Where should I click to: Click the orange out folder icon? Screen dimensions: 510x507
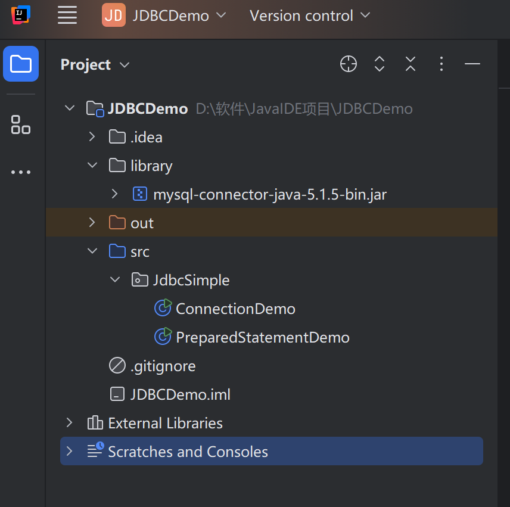pos(117,222)
